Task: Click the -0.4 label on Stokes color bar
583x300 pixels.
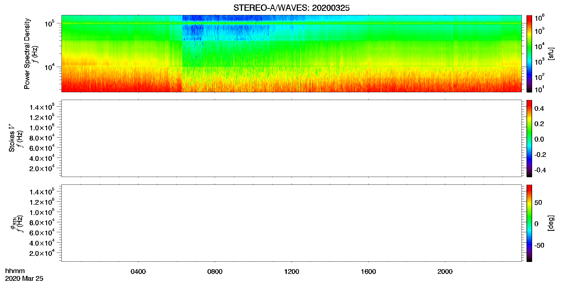Action: coord(540,170)
